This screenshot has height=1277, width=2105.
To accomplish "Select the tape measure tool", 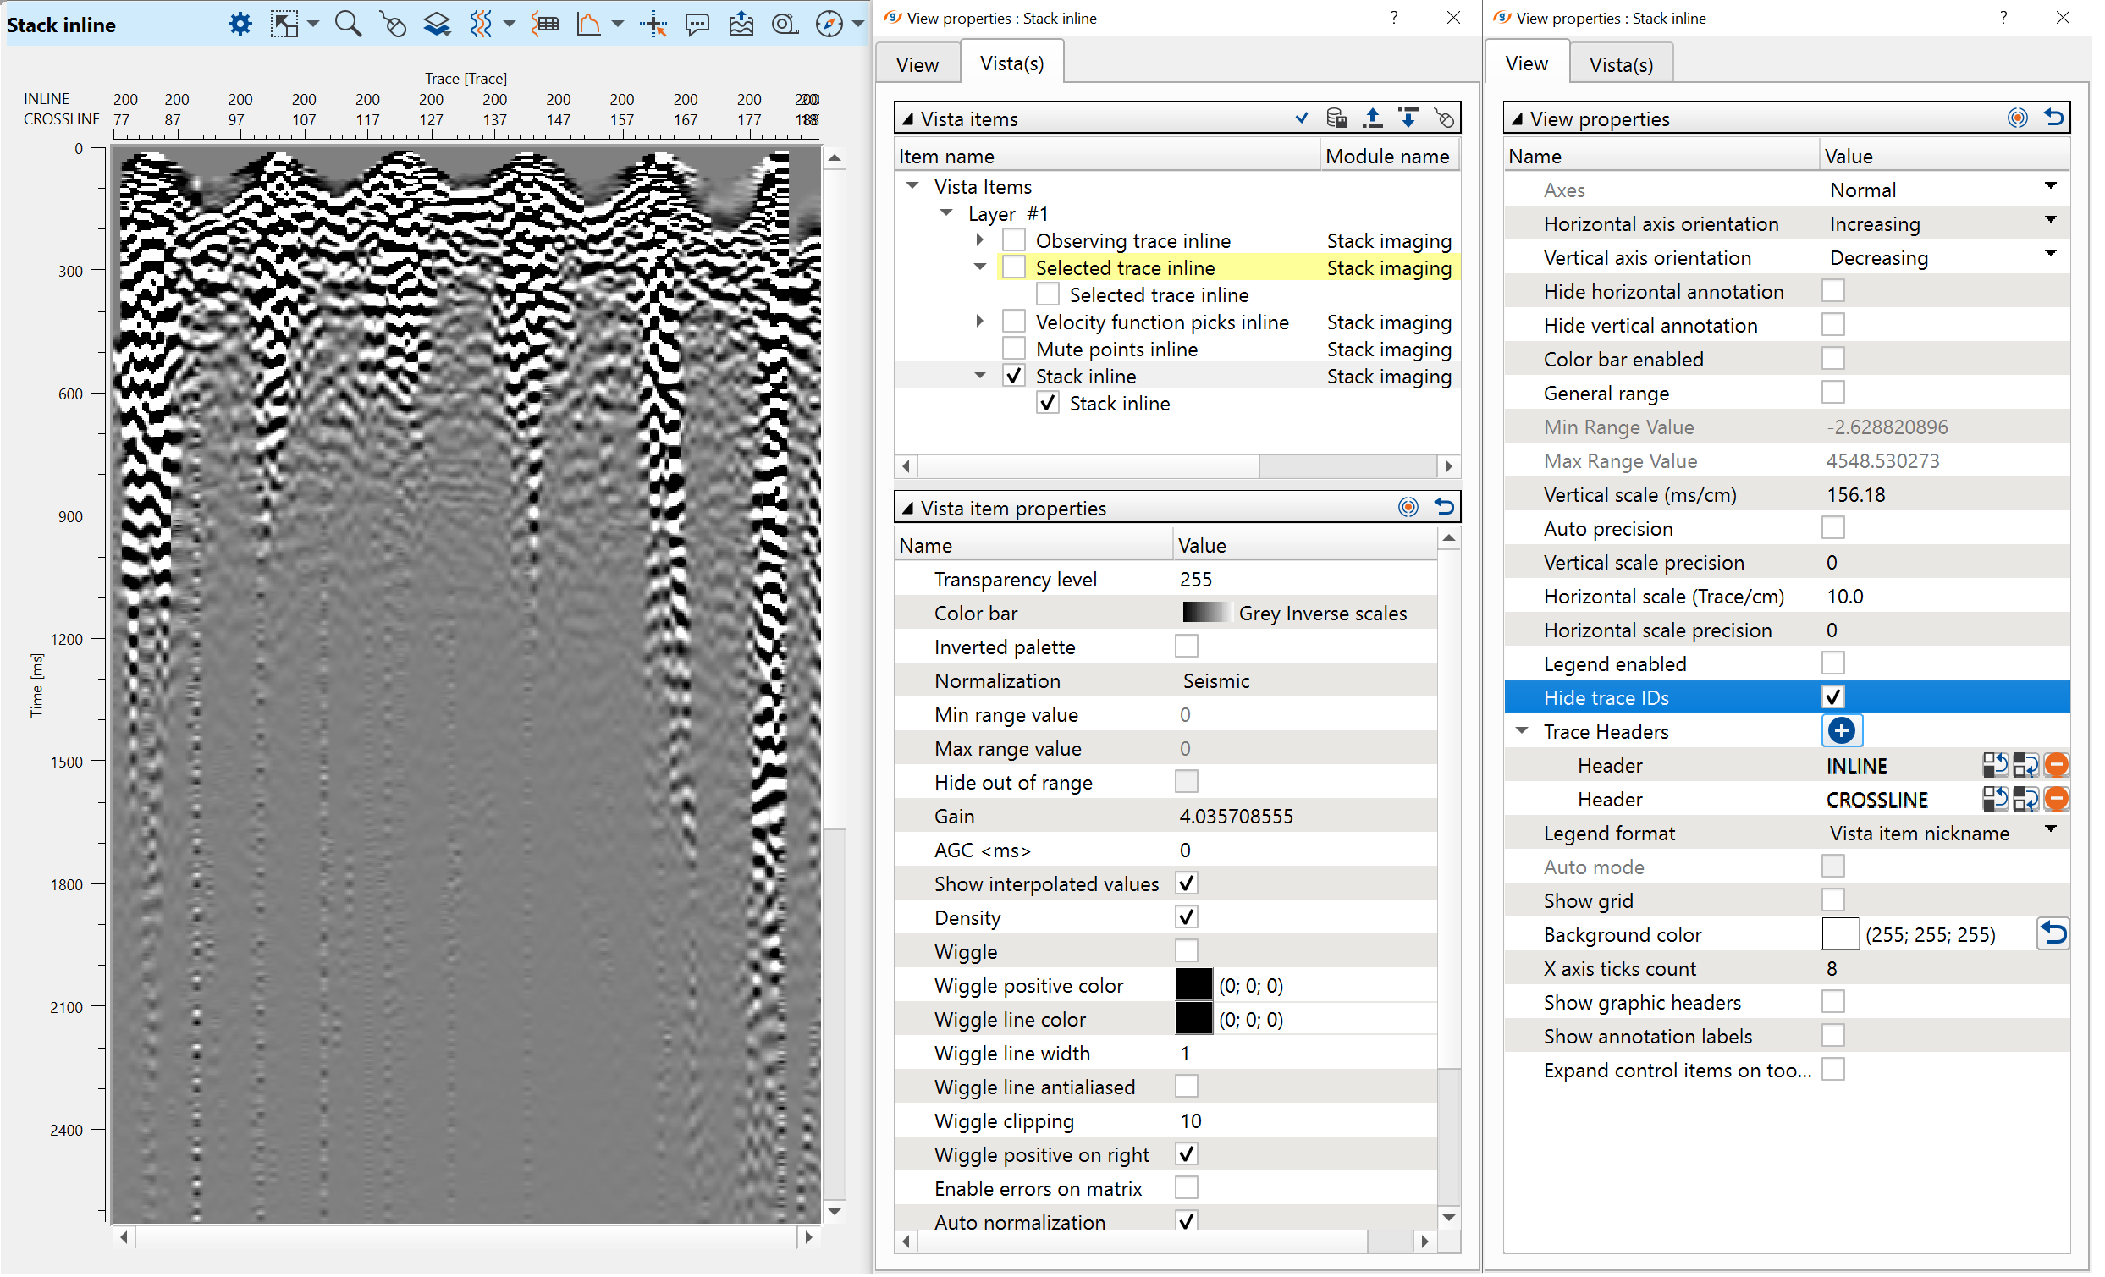I will point(784,24).
